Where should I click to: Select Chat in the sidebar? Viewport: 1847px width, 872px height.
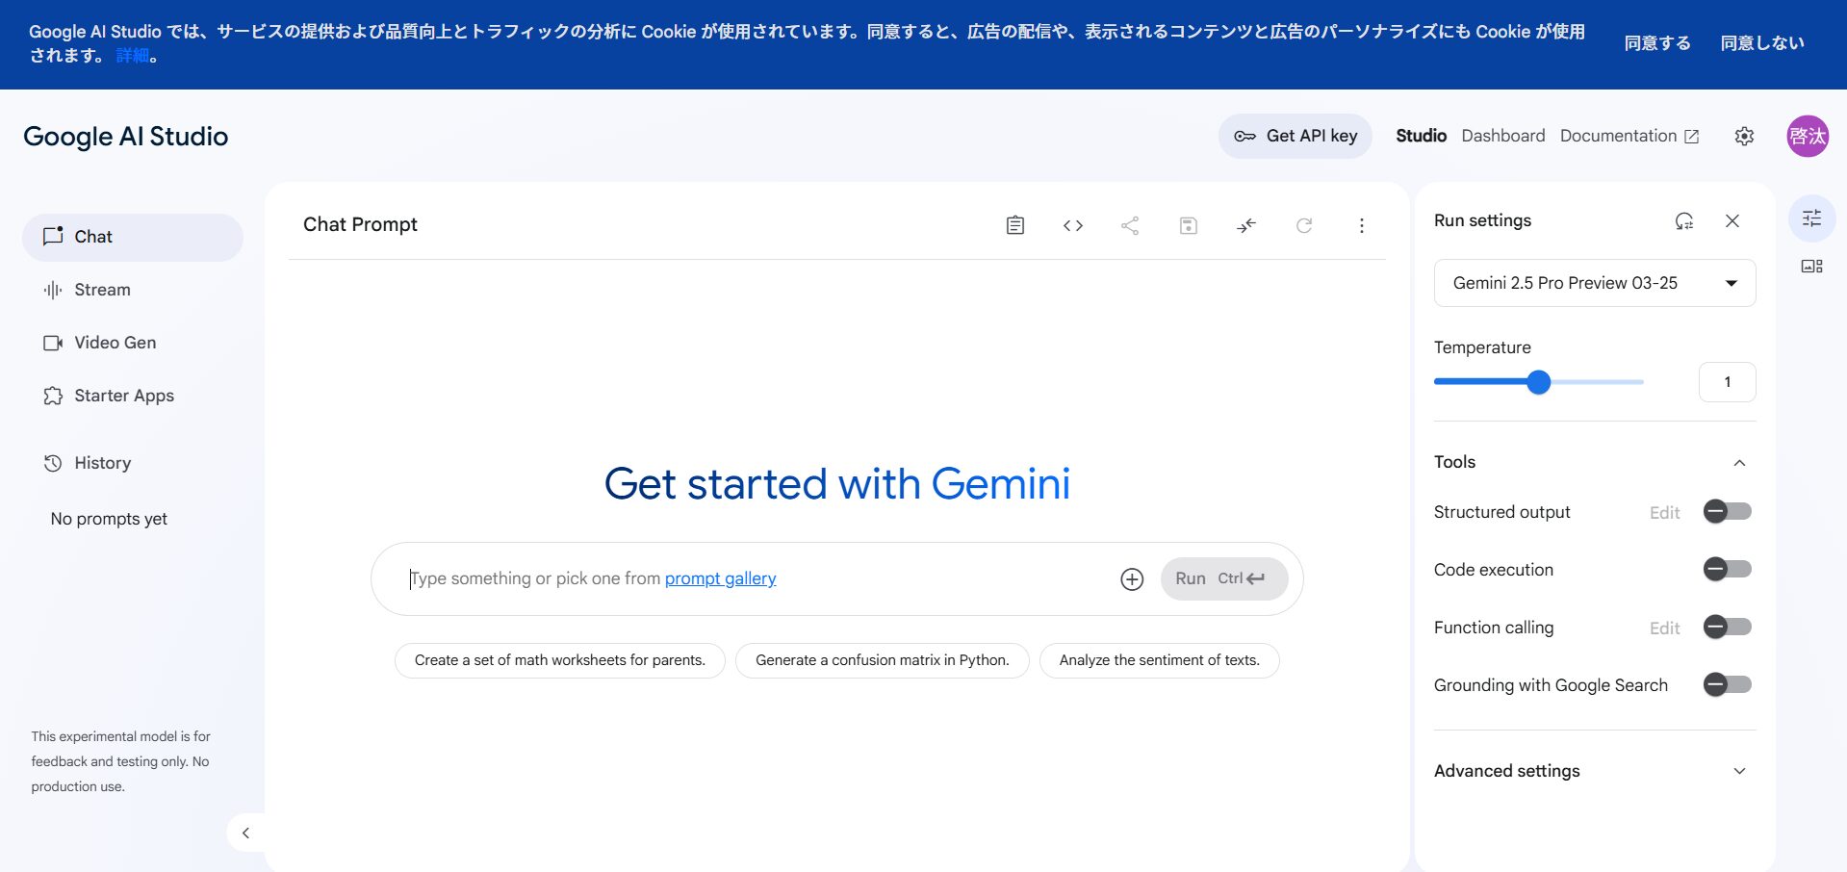point(133,237)
